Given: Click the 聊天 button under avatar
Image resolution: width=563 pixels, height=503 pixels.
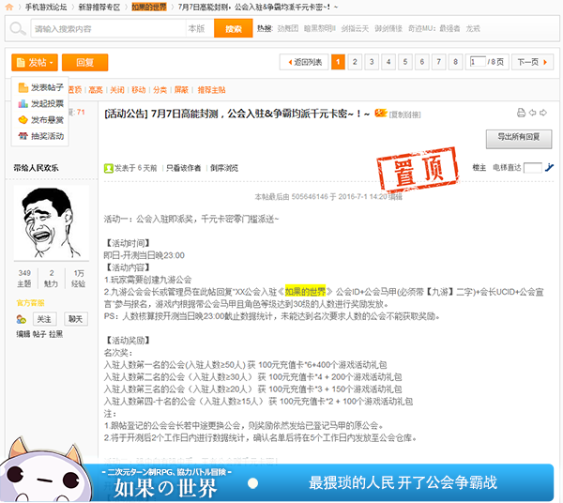Looking at the screenshot, I should pyautogui.click(x=75, y=319).
